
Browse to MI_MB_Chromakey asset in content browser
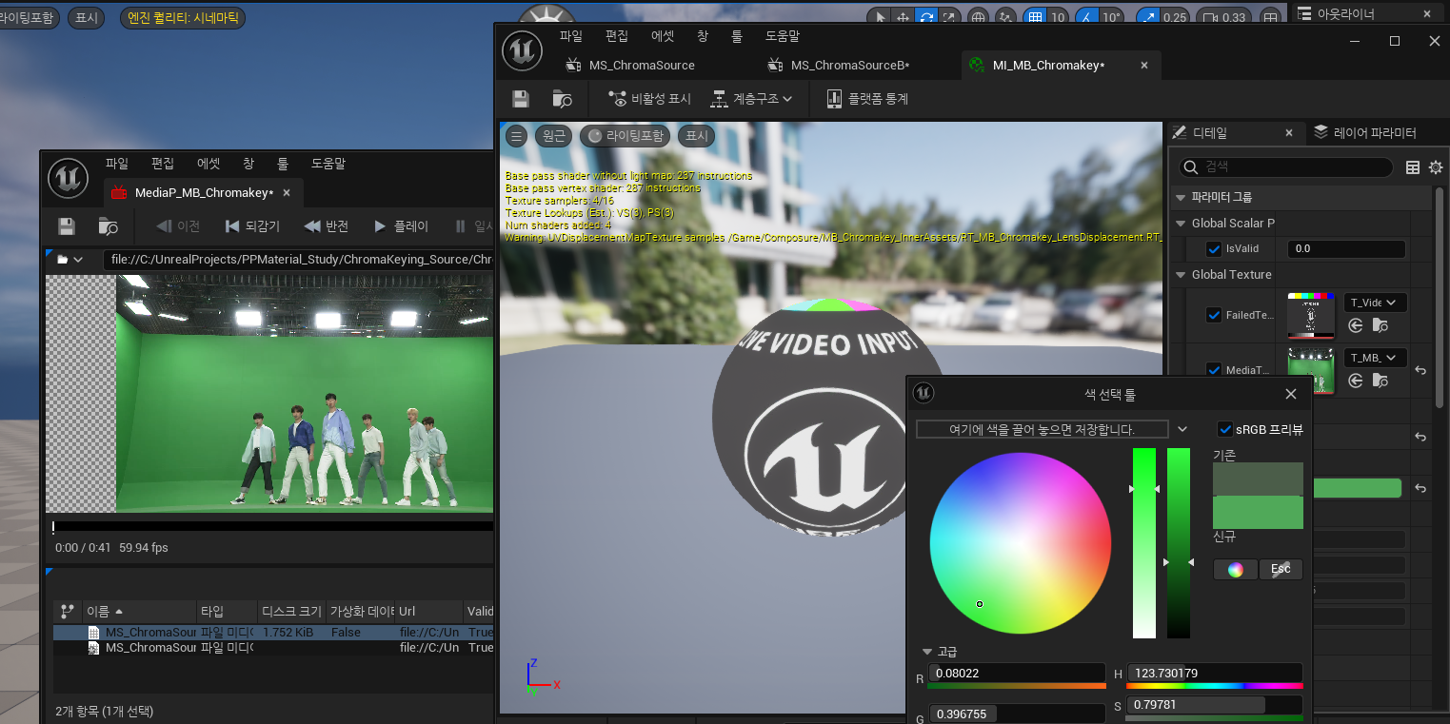562,99
